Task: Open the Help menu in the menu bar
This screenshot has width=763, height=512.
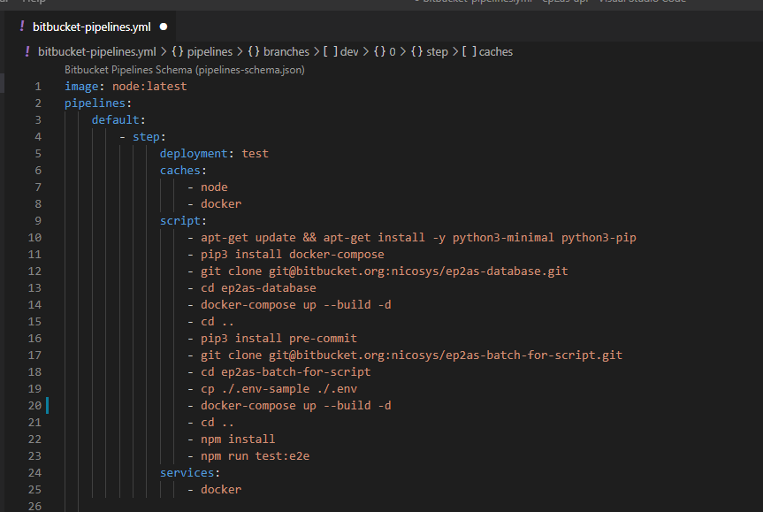Action: coord(34,2)
